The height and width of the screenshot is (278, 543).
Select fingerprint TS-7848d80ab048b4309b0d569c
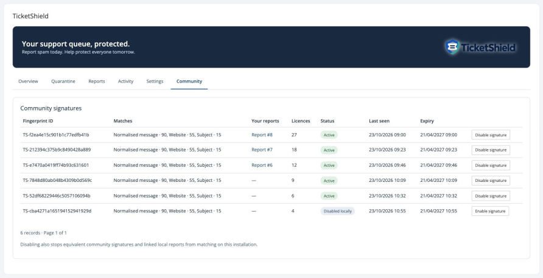(x=57, y=181)
